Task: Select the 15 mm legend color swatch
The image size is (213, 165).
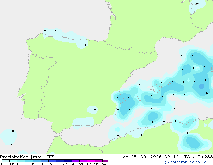Action: [x=52, y=161]
